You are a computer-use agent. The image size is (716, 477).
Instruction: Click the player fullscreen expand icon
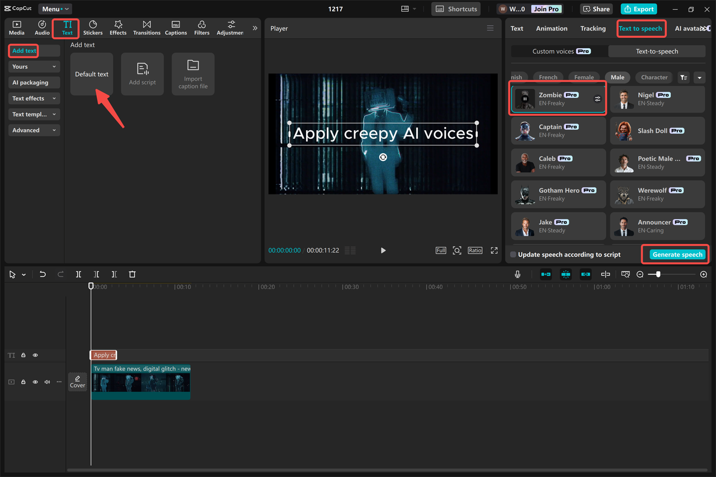(x=494, y=251)
